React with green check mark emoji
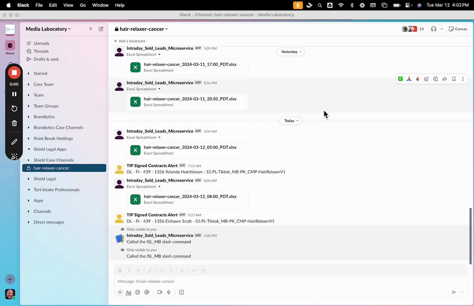474x306 pixels. point(400,79)
